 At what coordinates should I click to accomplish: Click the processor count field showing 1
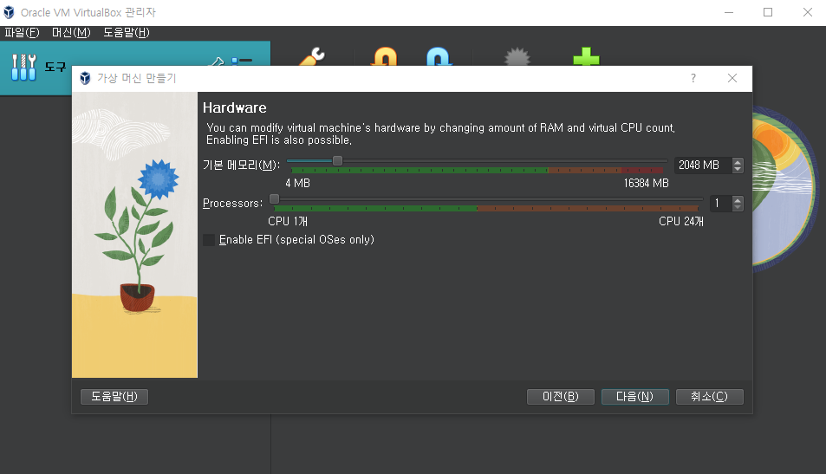(x=720, y=204)
